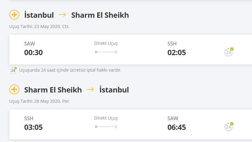Click the 24-hour cancellation icon on outbound flight card
Image resolution: width=252 pixels, height=142 pixels.
pos(229,52)
